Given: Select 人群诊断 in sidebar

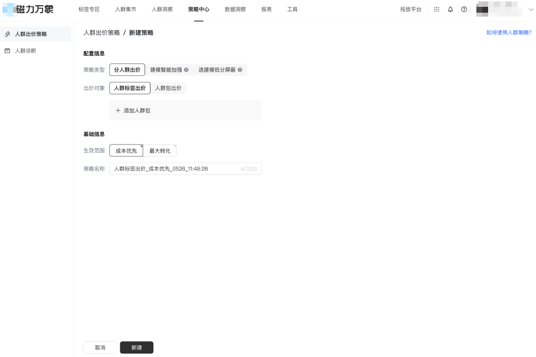Looking at the screenshot, I should [x=36, y=51].
